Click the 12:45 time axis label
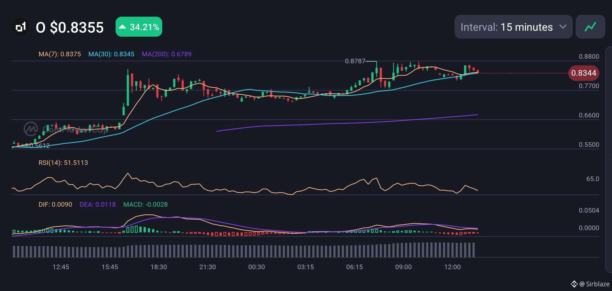The height and width of the screenshot is (291, 612). (61, 267)
